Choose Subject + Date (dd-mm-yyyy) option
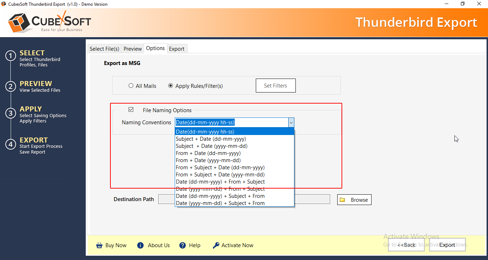Viewport: 488px width, 260px height. [x=235, y=139]
